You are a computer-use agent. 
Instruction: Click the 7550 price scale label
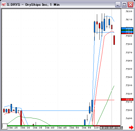coord(129,69)
